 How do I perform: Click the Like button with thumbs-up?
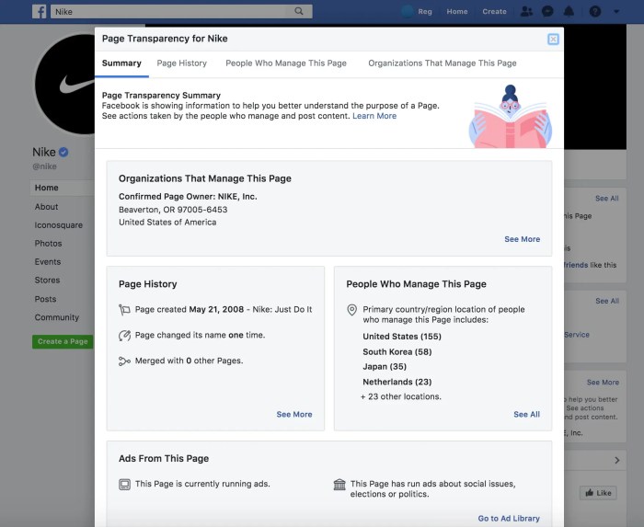(598, 493)
